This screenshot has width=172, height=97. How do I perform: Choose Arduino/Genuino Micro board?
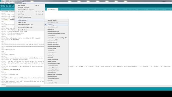(56, 46)
